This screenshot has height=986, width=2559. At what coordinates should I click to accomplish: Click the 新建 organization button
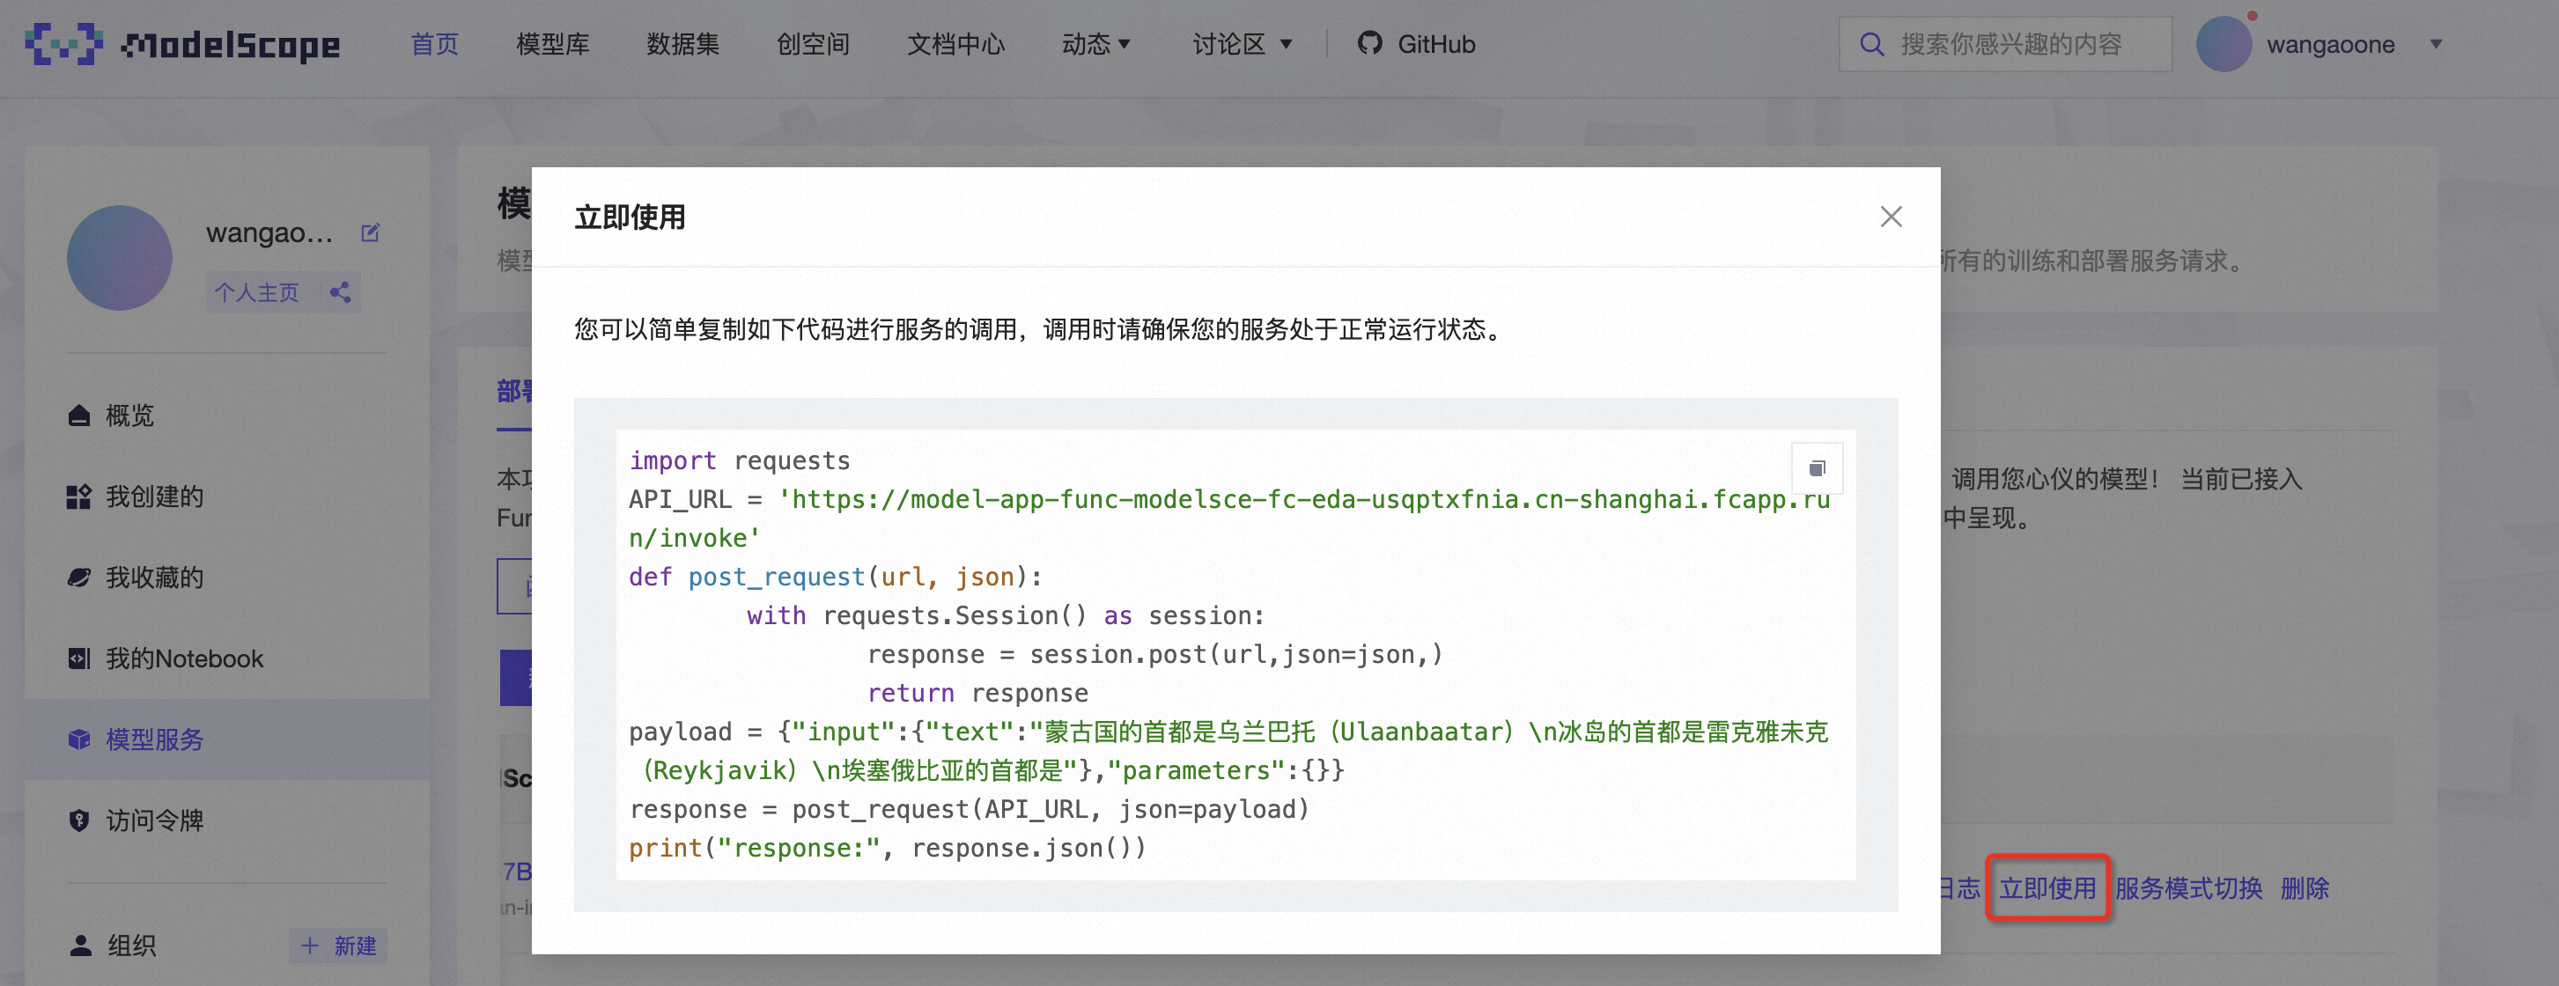coord(339,946)
